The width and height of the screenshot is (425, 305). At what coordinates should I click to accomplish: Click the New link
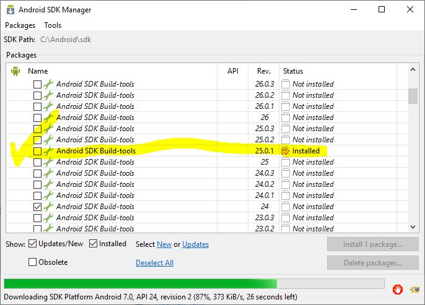click(x=164, y=244)
